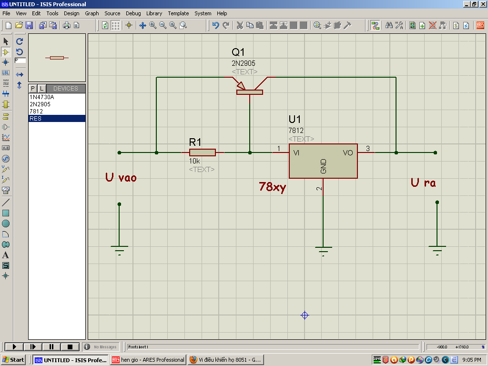488x366 pixels.
Task: Open the Library menu
Action: 154,13
